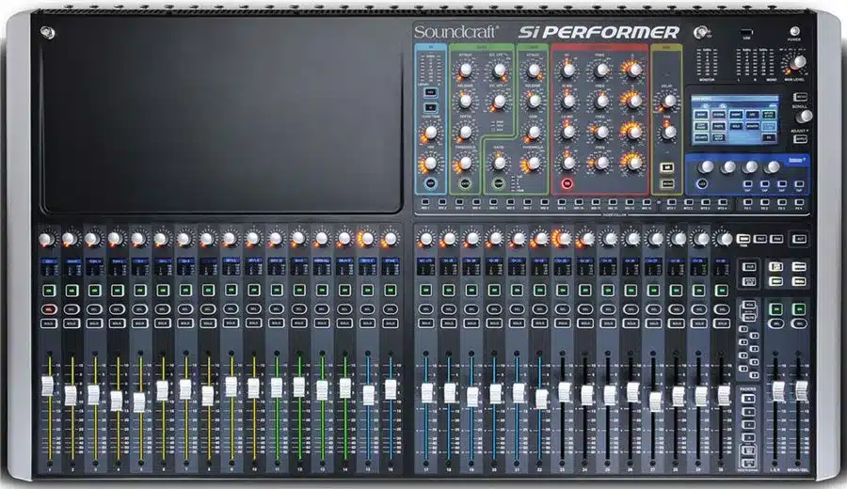Click the HF gain knob in the red EQ section
This screenshot has width=847, height=489.
(x=567, y=70)
